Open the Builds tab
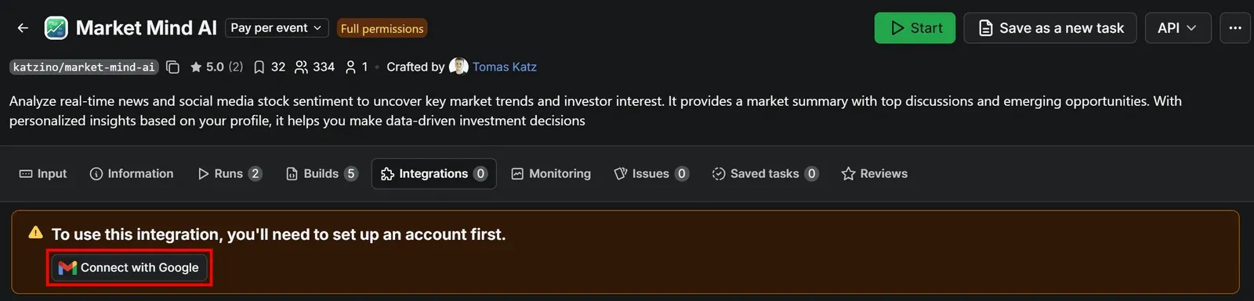The width and height of the screenshot is (1254, 301). point(322,174)
